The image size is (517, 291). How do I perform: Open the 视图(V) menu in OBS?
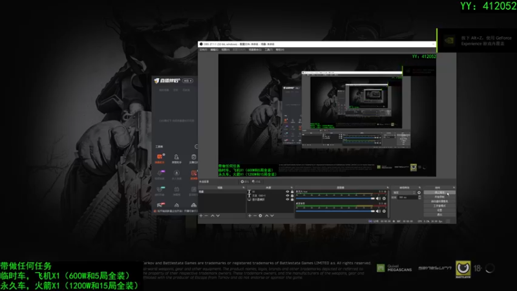[226, 50]
